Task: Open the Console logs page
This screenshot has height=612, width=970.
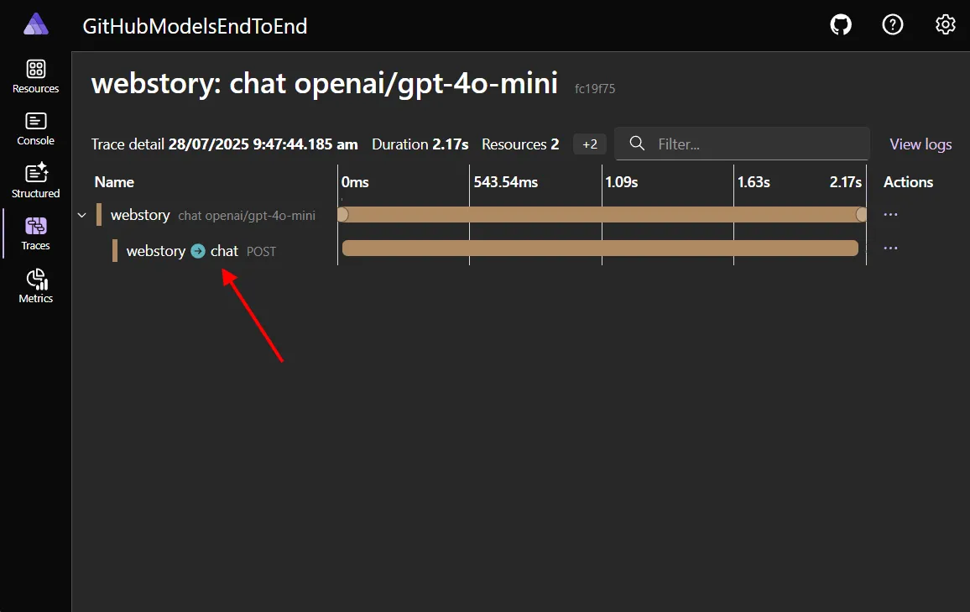Action: click(34, 128)
